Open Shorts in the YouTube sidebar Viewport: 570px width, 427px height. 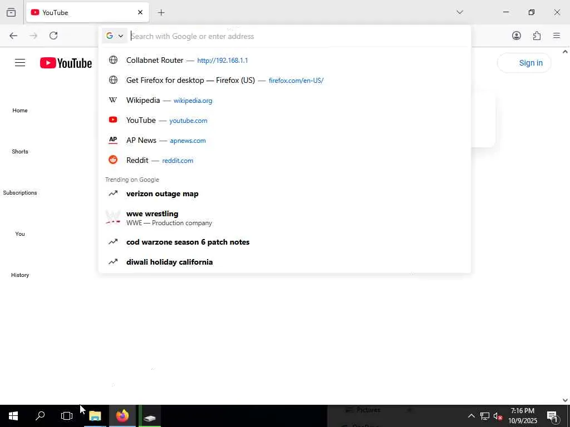[x=20, y=151]
